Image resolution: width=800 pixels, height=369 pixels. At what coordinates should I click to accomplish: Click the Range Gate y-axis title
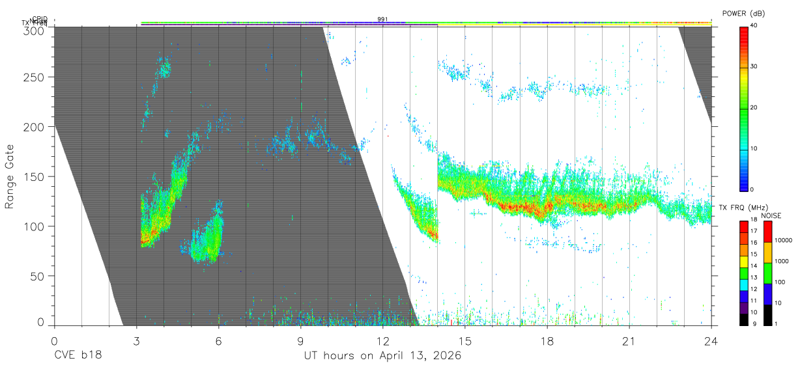pos(10,176)
